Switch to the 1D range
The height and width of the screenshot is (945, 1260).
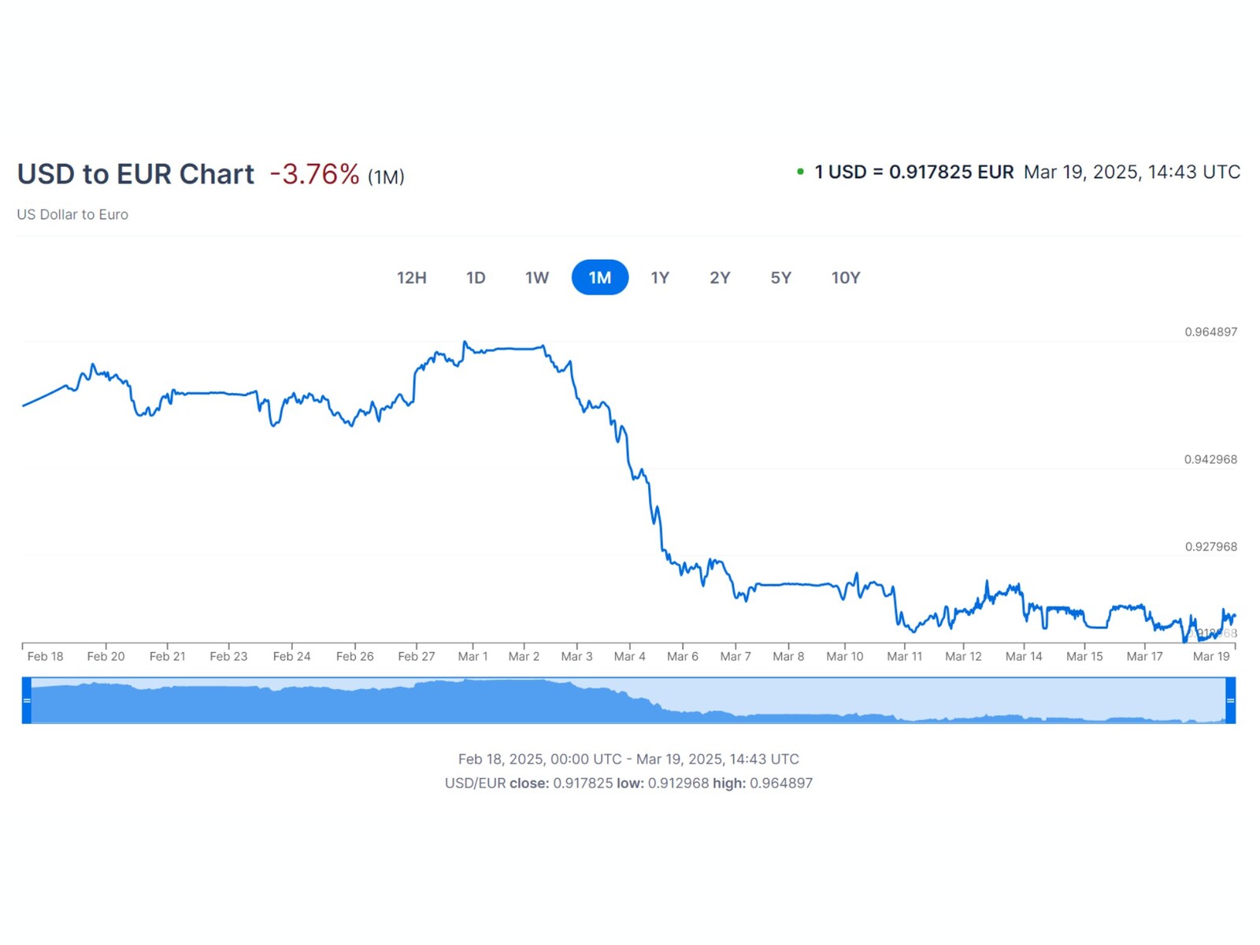click(476, 277)
